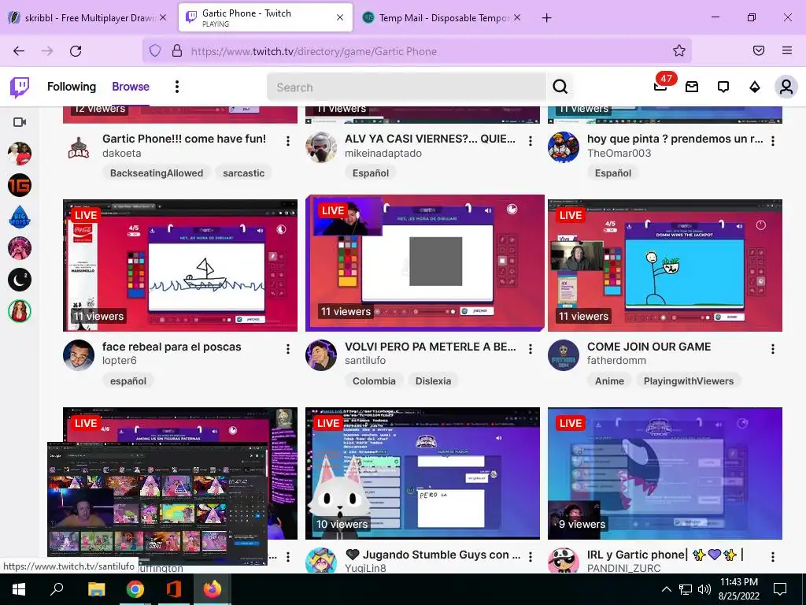Open 'face rebeal para el poscas' stream title
This screenshot has width=806, height=605.
click(172, 347)
